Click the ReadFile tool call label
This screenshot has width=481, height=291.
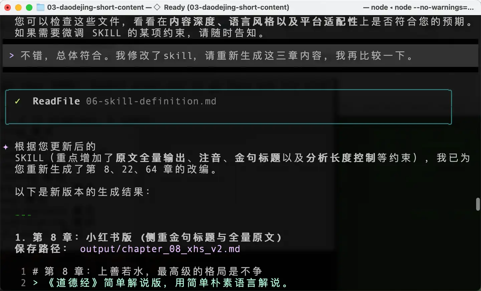56,101
